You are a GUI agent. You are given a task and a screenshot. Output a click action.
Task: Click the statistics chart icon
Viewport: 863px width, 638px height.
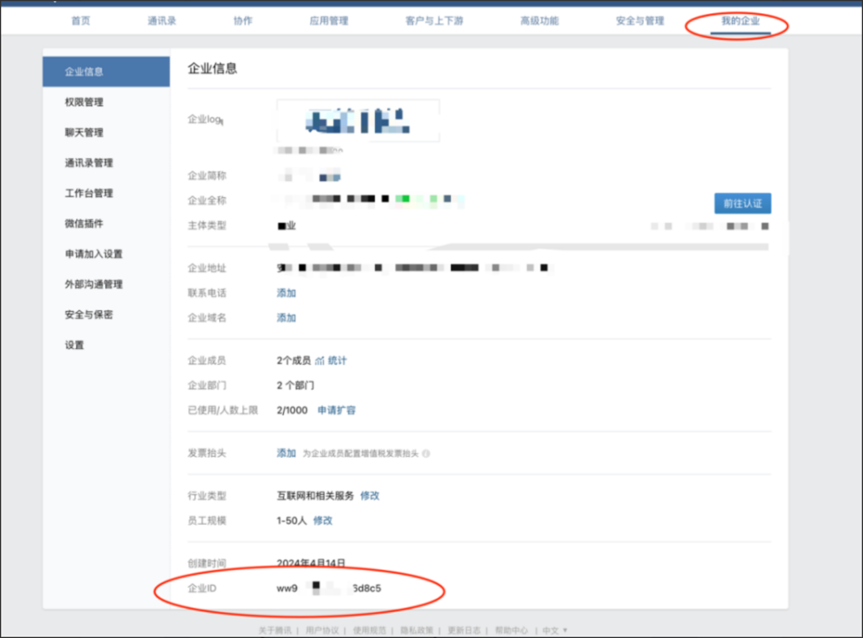[x=320, y=361]
